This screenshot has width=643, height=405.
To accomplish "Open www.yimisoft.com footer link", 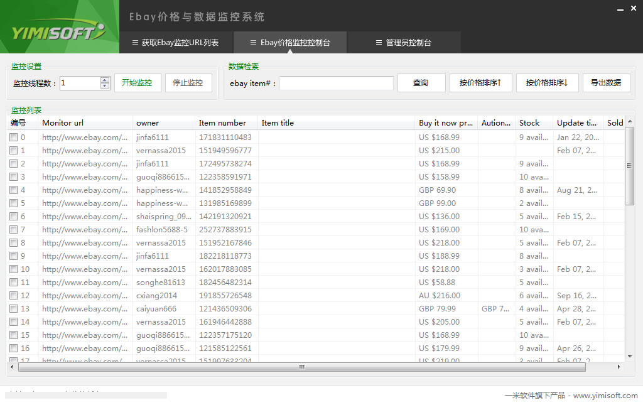I will [x=605, y=396].
